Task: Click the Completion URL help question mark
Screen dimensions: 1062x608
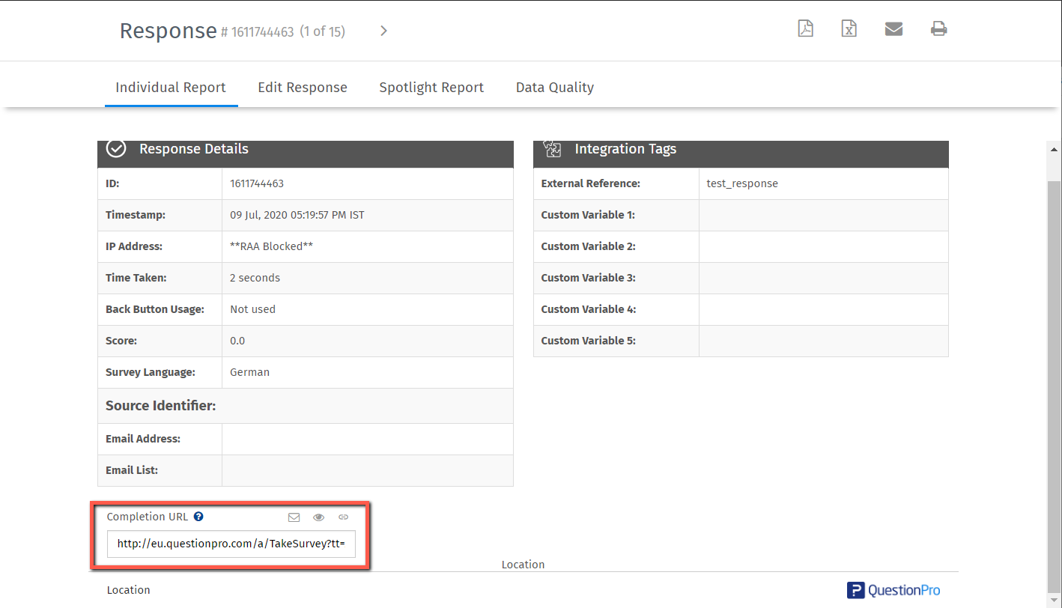Action: [x=198, y=517]
